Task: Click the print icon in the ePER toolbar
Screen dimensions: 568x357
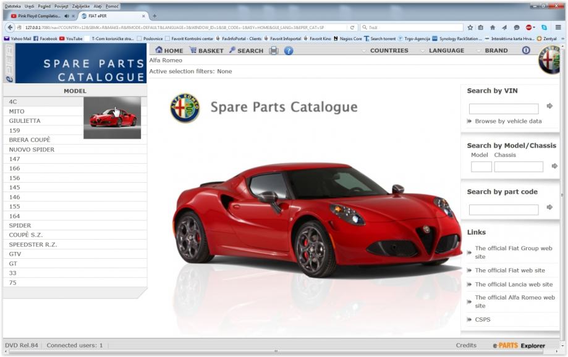Action: tap(274, 51)
